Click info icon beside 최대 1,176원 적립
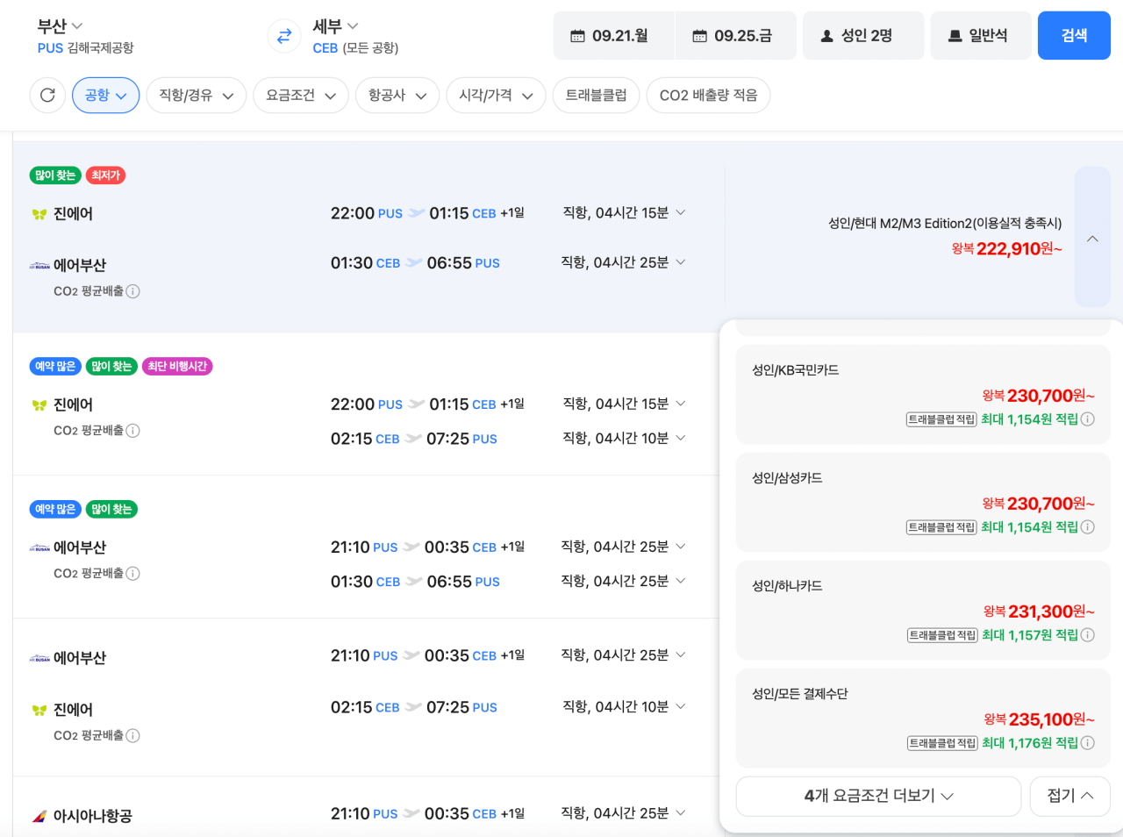Viewport: 1123px width, 837px height. click(1087, 743)
